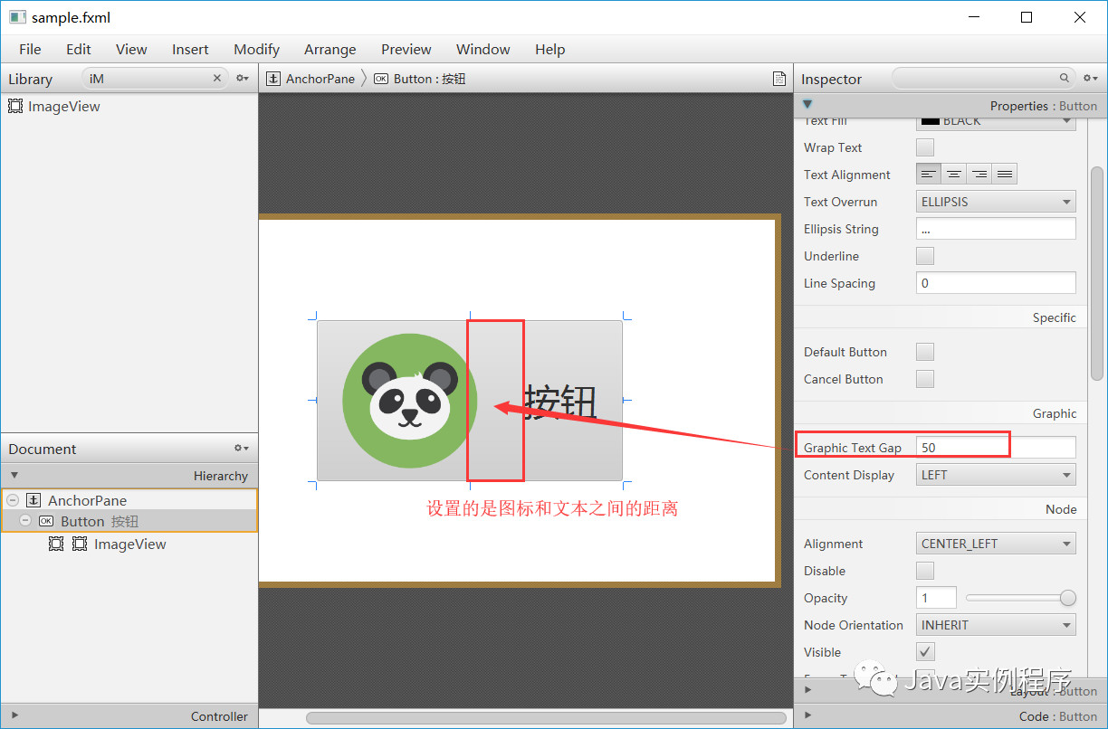Open the Inspector gear menu
This screenshot has width=1108, height=729.
pyautogui.click(x=1089, y=79)
